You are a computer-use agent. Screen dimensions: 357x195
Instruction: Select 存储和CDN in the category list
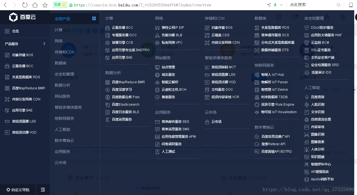64,52
